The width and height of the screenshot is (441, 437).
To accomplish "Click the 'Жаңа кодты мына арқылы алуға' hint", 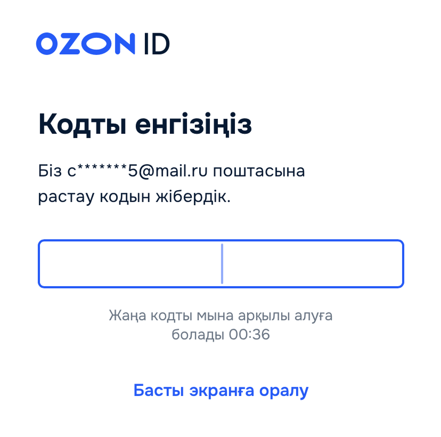I will 221,315.
